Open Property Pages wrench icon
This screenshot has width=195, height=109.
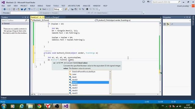[172, 24]
